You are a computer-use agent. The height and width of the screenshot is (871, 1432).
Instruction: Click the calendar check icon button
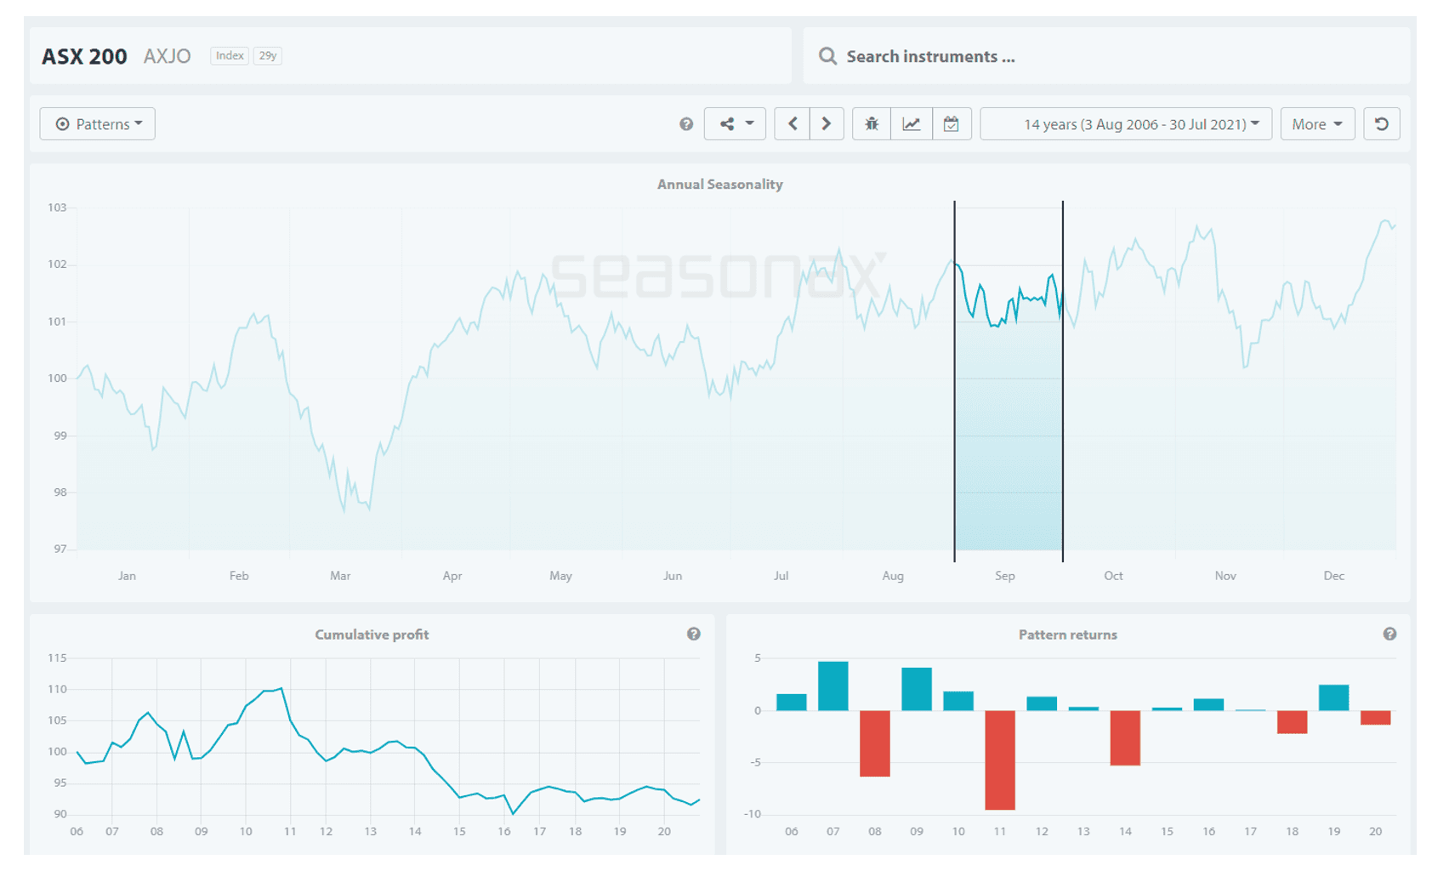(952, 124)
